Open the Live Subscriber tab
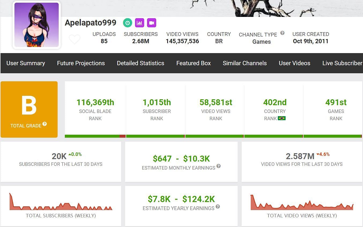 342,63
